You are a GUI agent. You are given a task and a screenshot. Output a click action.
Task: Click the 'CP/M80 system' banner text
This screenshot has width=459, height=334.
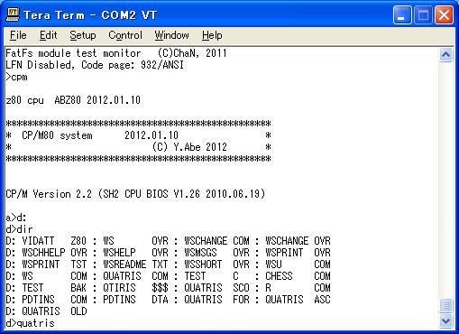[57, 135]
